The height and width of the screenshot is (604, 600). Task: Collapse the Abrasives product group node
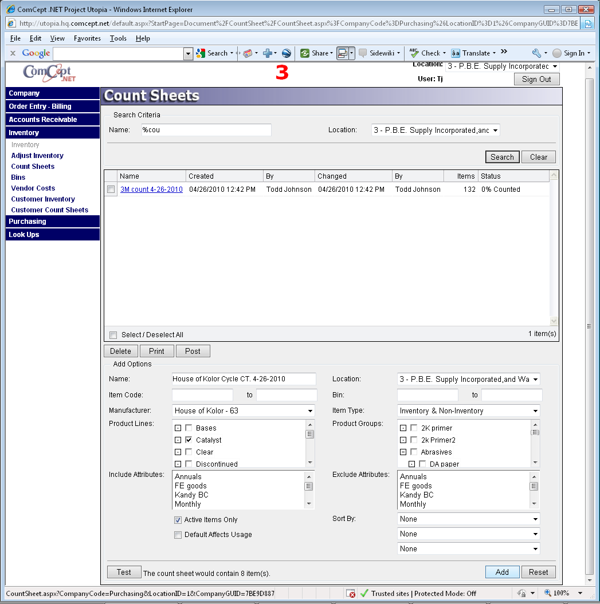tap(403, 452)
